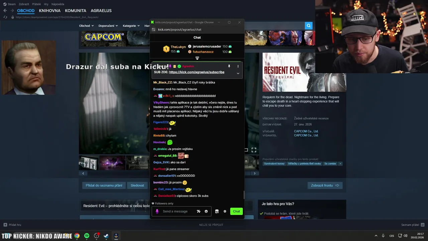
Task: Open Hry menu
Action: [x=46, y=4]
